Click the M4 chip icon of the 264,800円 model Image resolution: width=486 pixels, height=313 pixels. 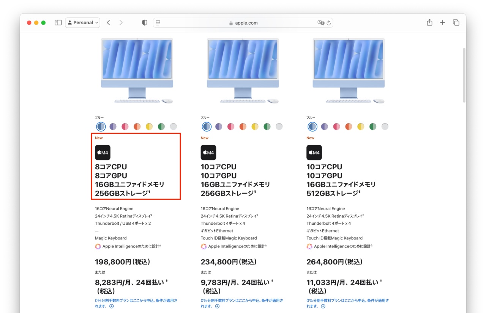pos(314,152)
